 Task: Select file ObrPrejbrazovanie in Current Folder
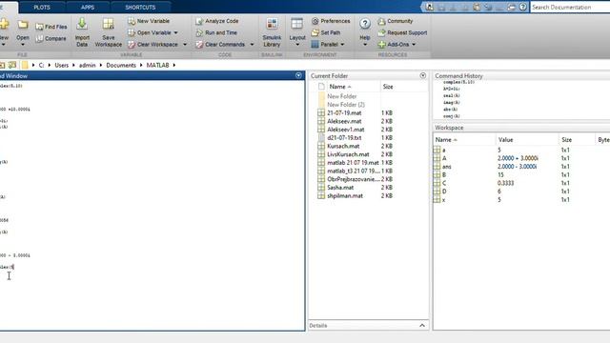point(354,179)
